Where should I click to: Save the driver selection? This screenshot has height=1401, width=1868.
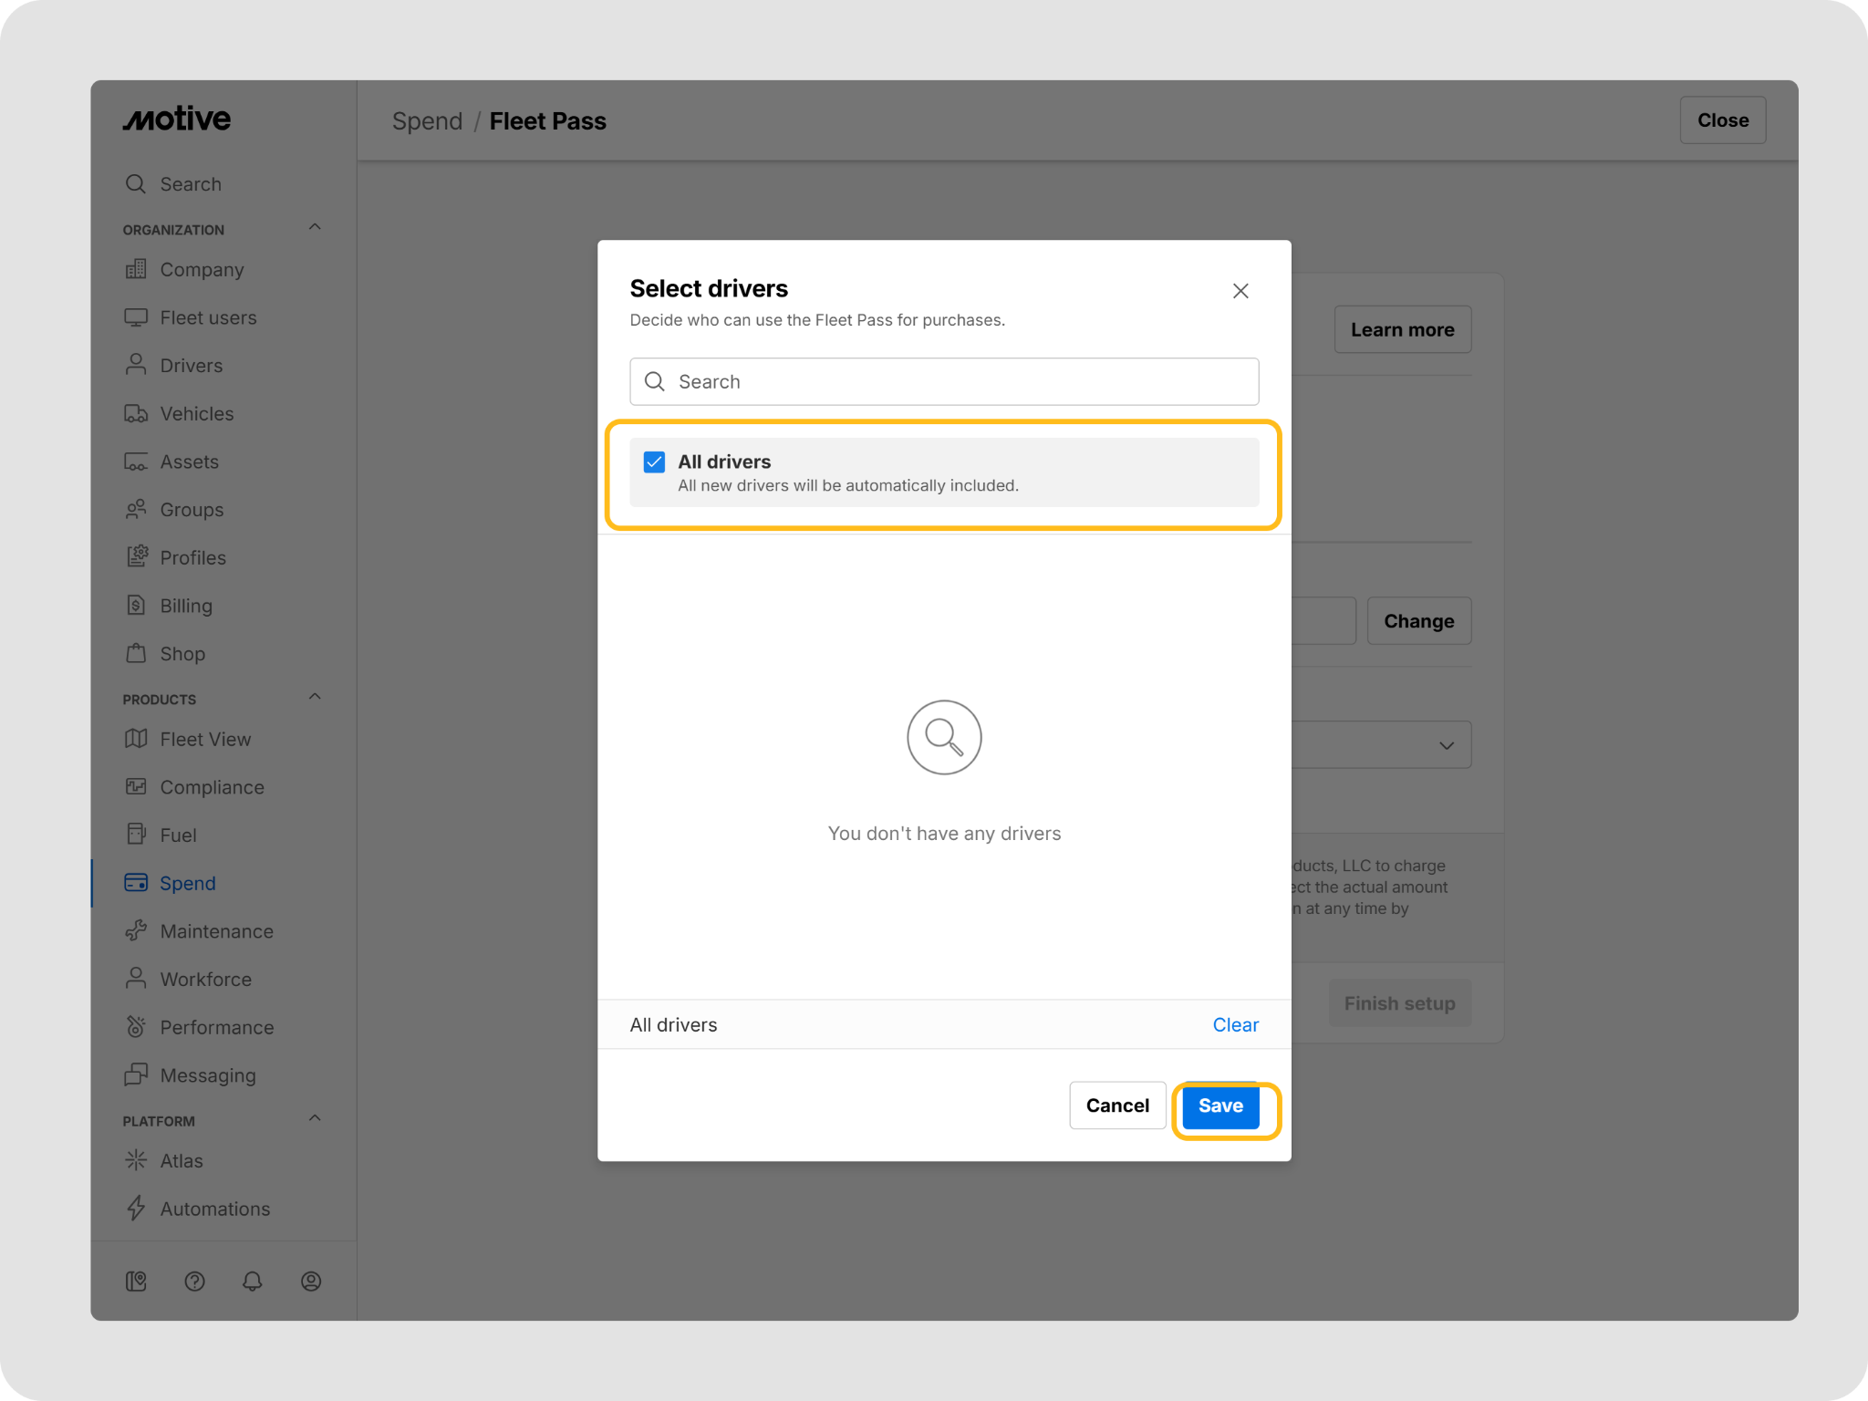(1220, 1105)
